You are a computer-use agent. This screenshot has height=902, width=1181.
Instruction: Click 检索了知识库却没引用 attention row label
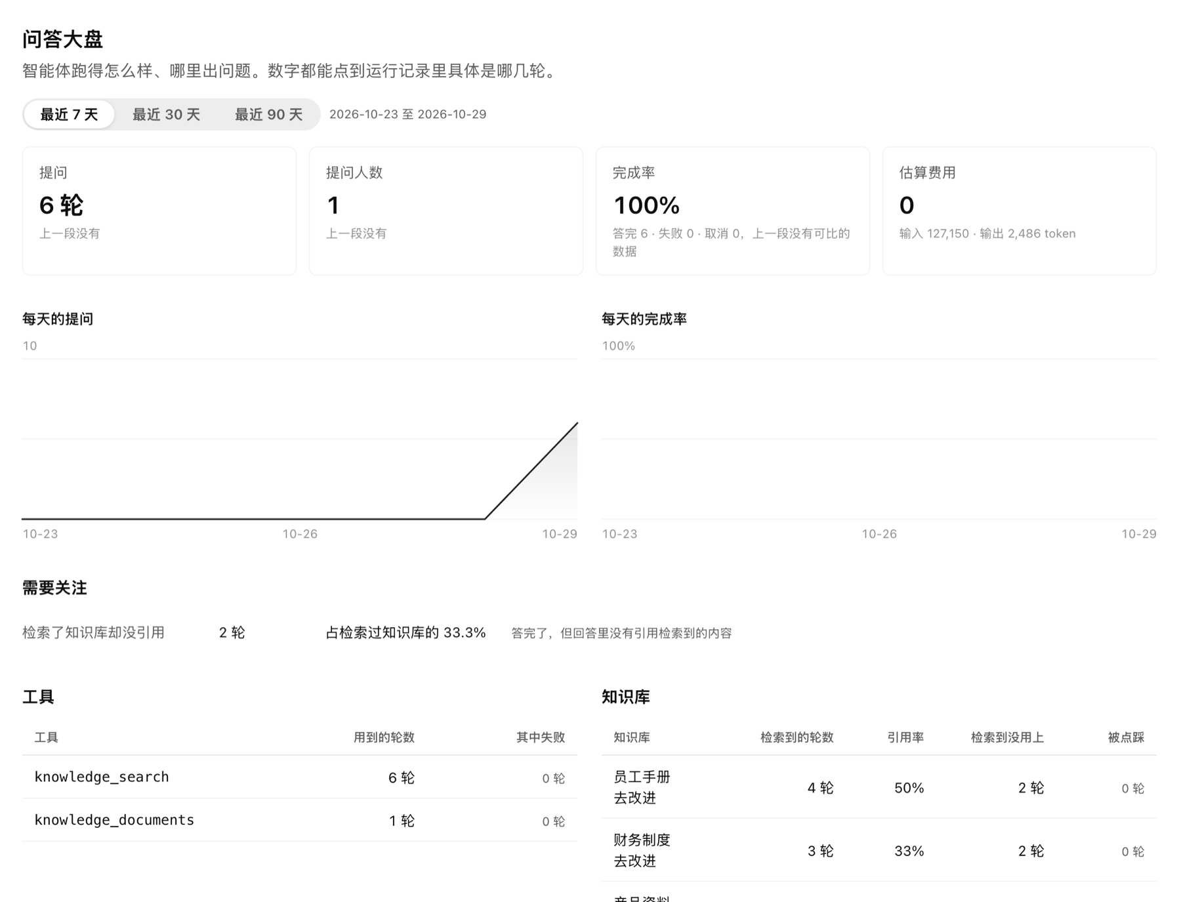(x=93, y=632)
